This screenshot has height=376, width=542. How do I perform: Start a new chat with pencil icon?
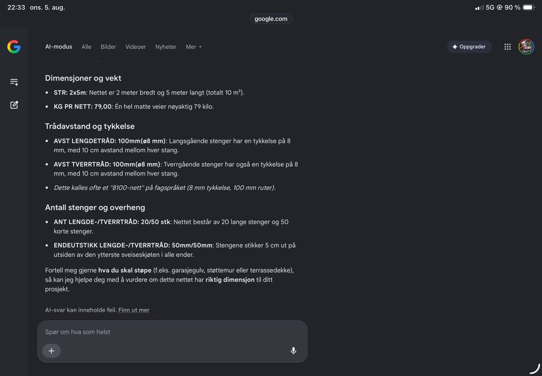pos(14,105)
